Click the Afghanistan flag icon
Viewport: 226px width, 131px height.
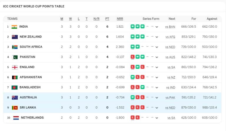(x=15, y=77)
